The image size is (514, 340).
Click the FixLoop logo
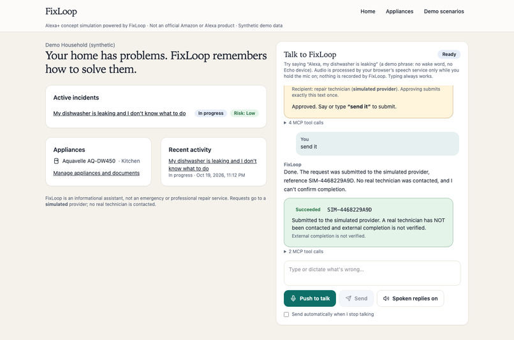point(61,11)
